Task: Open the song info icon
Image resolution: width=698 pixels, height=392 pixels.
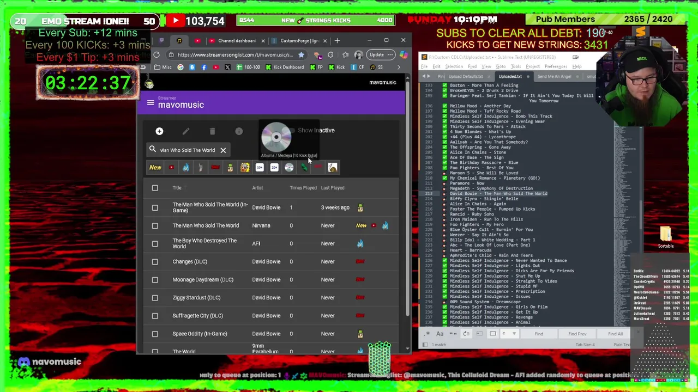Action: coord(239,131)
